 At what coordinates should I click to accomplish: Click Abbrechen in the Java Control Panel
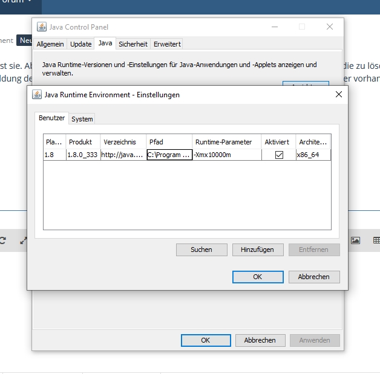[260, 340]
